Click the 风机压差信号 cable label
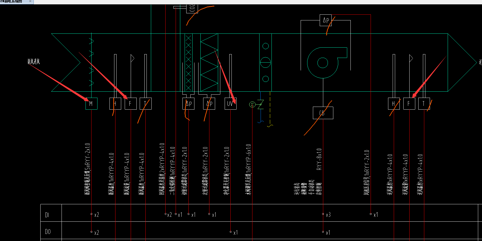 367,172
